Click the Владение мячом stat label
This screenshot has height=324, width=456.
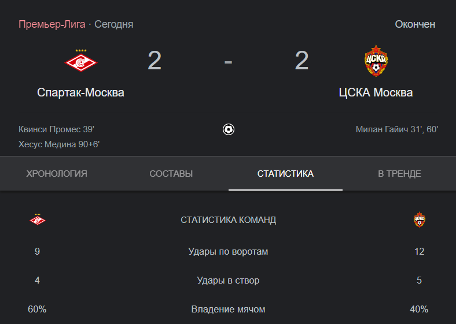coord(228,309)
